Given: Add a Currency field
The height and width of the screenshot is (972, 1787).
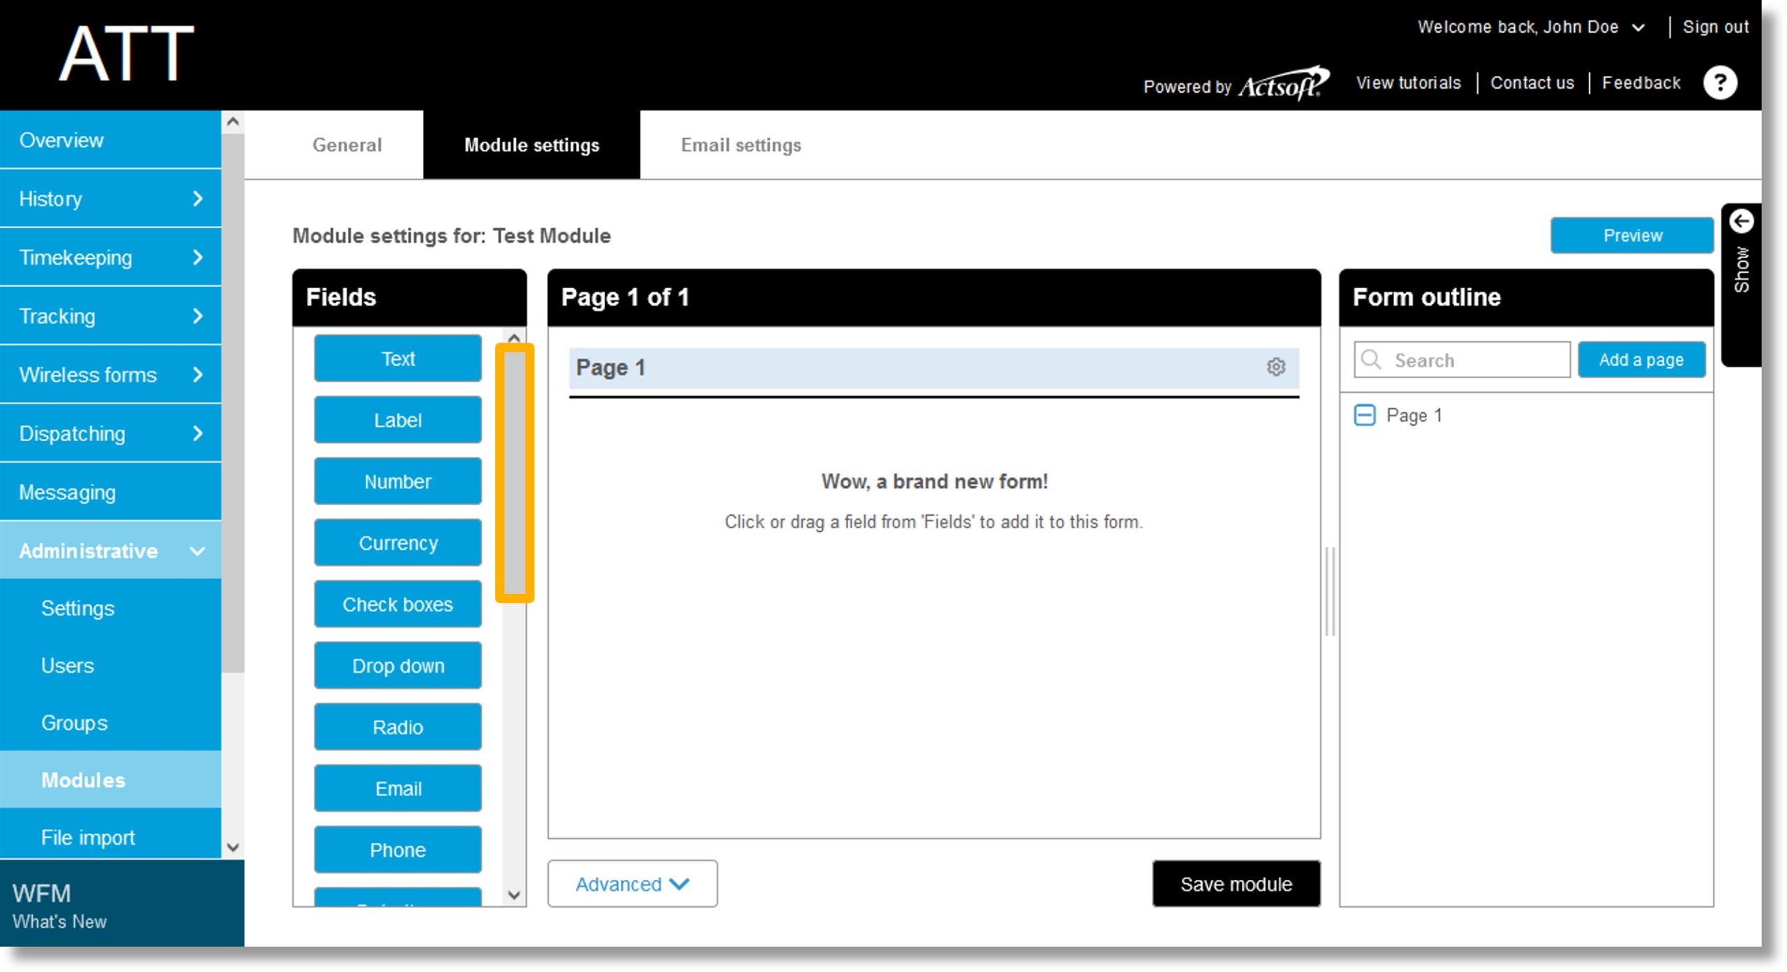Looking at the screenshot, I should pyautogui.click(x=398, y=543).
